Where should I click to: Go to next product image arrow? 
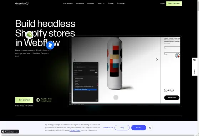157,59
